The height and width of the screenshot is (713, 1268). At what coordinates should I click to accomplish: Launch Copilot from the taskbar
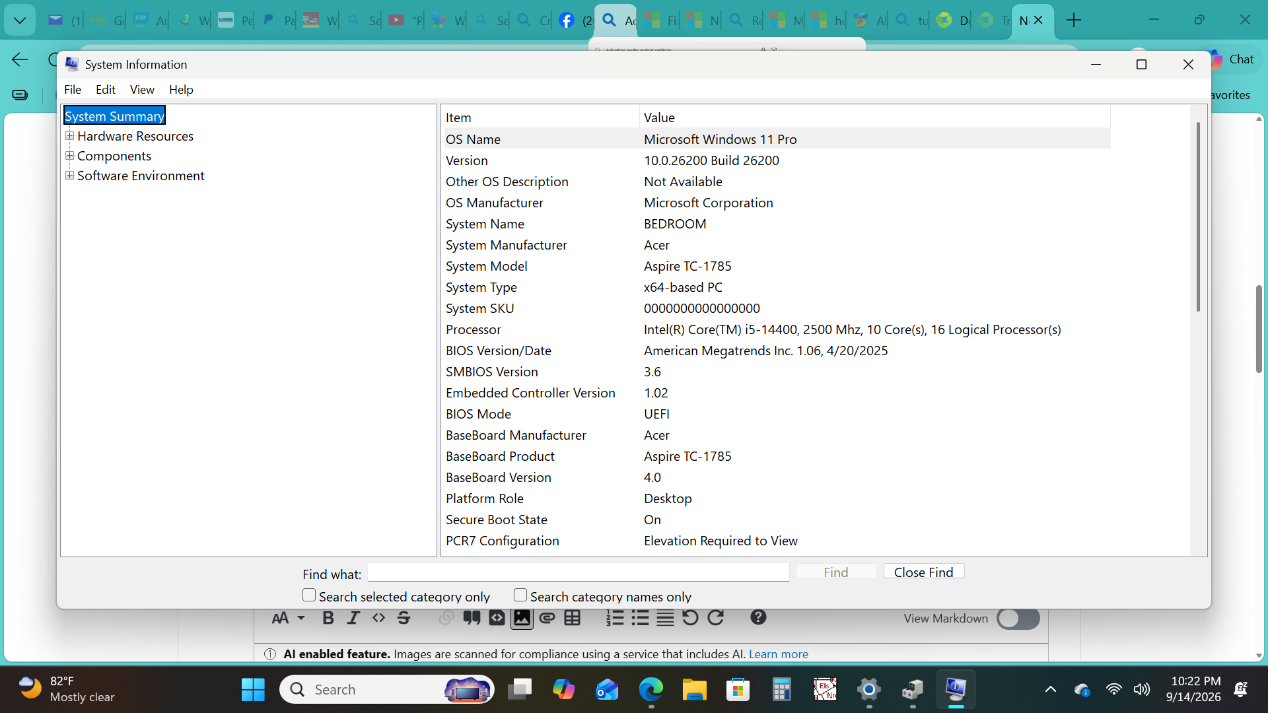[x=563, y=690]
